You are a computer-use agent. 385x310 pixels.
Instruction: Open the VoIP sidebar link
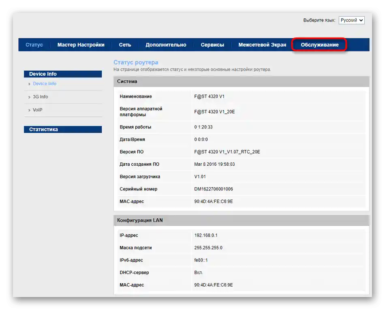click(x=38, y=110)
